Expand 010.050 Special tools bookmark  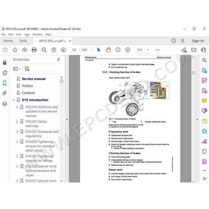(x=17, y=166)
